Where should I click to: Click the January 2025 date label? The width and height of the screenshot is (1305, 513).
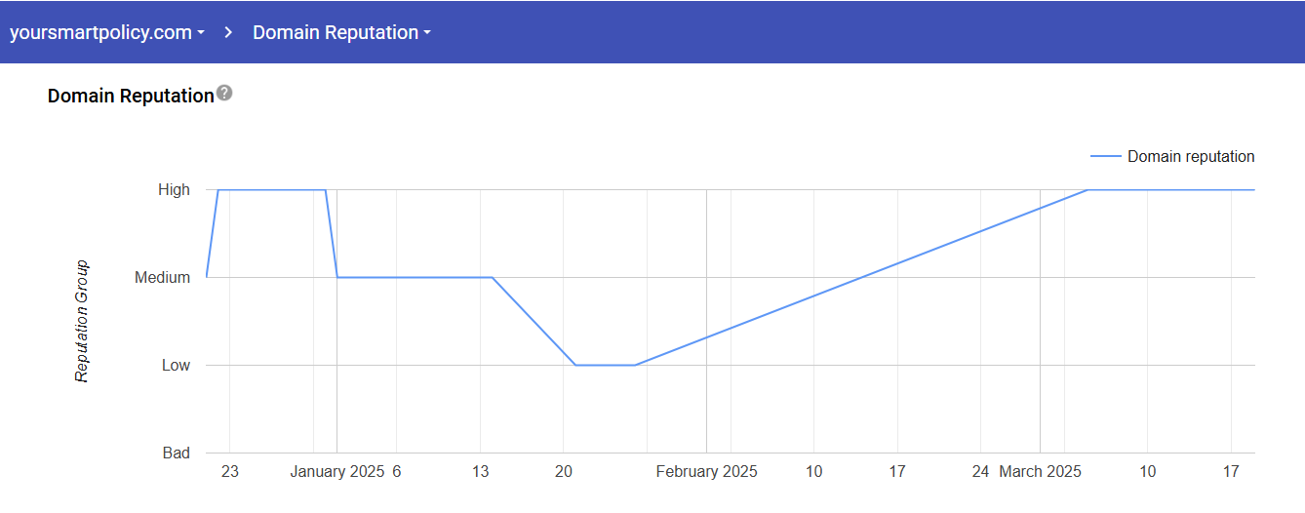pyautogui.click(x=337, y=472)
